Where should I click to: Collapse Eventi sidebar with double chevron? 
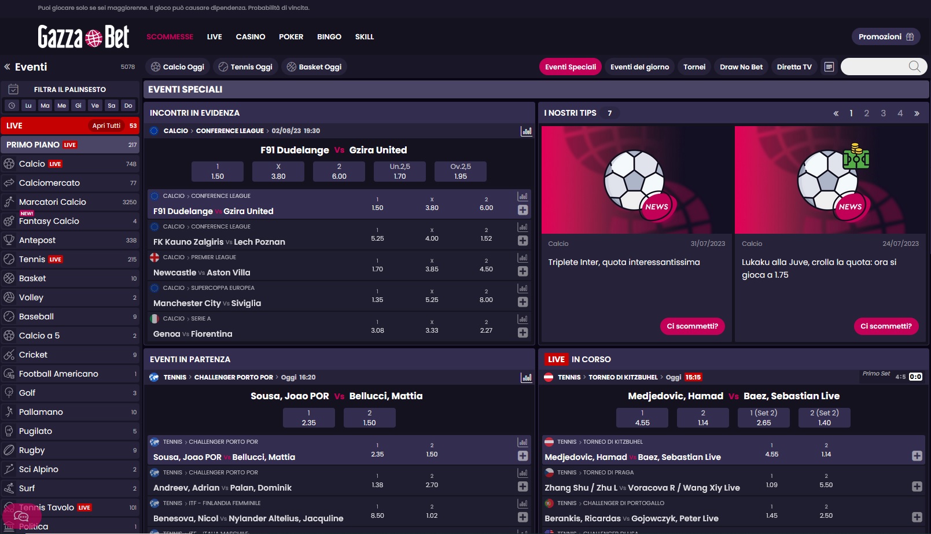click(x=7, y=67)
